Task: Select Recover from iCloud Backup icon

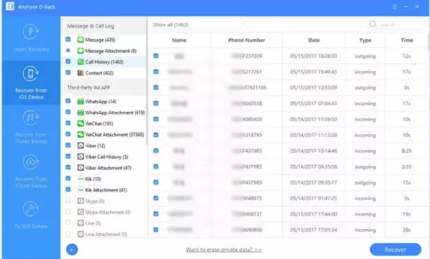Action: pyautogui.click(x=31, y=162)
